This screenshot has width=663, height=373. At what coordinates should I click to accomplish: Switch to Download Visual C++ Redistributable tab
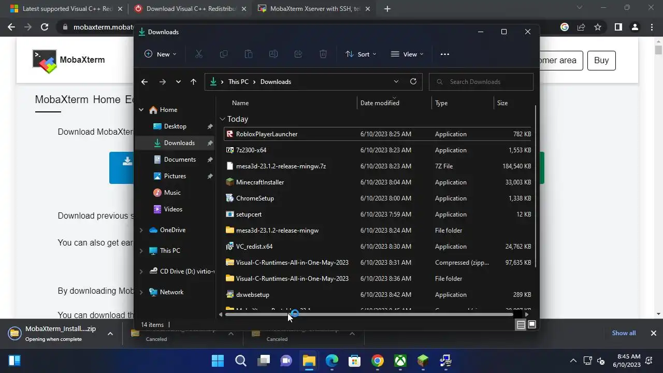[190, 9]
